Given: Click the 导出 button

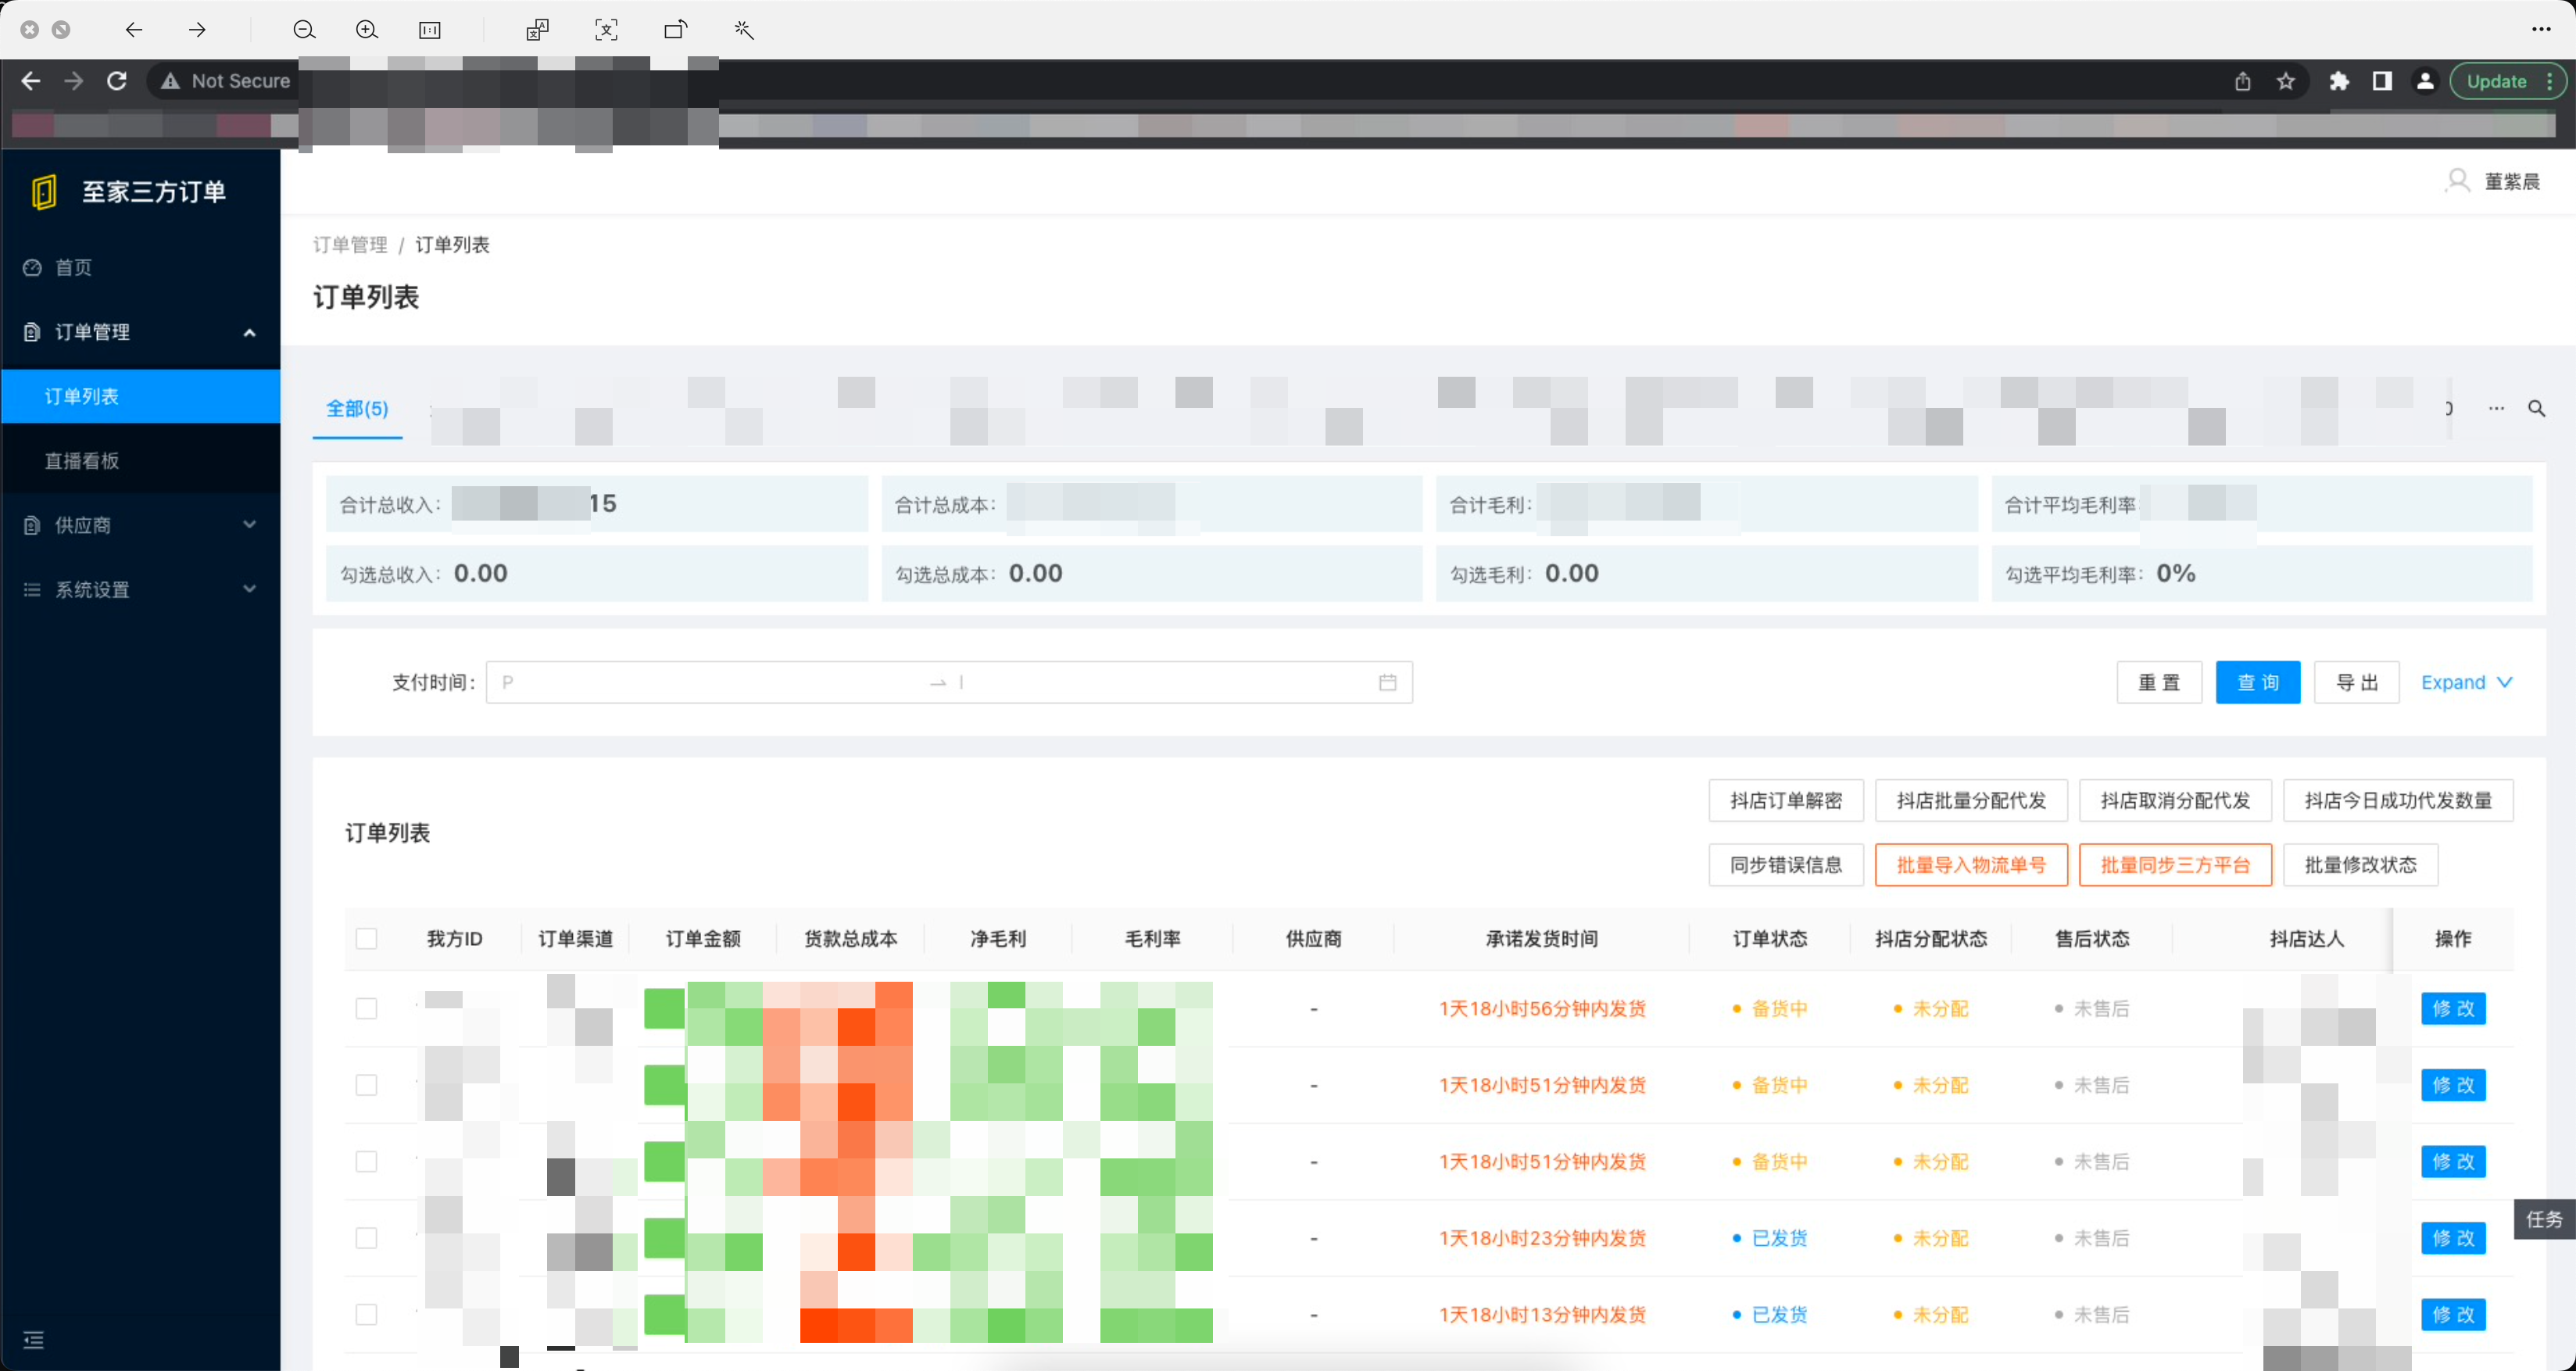Looking at the screenshot, I should (2357, 682).
